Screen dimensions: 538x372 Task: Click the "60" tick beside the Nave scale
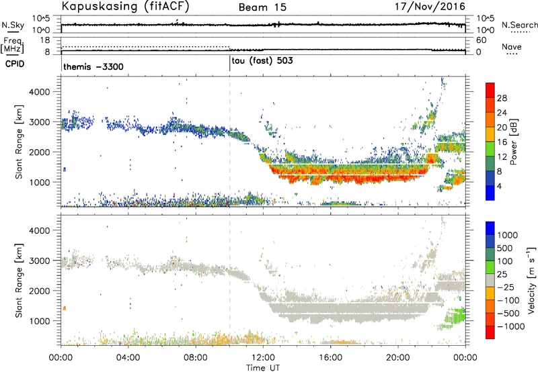482,40
